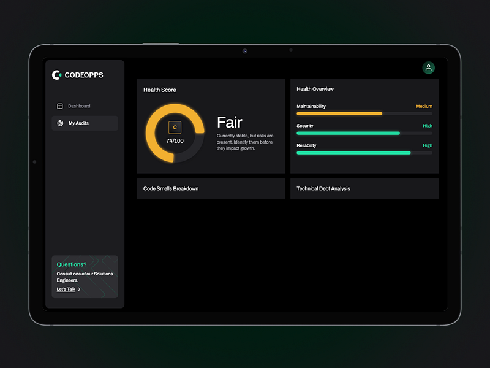
Task: Click the Consult one of our Solutions Engineers text
Action: click(85, 277)
